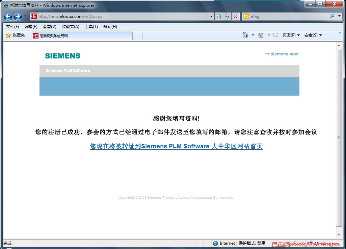Click the Copyright 2009 Siemens footer text
Viewport: 346px width, 249px height.
coord(176,198)
